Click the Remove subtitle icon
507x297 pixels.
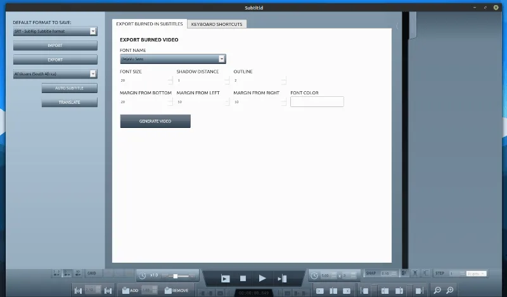pyautogui.click(x=176, y=290)
